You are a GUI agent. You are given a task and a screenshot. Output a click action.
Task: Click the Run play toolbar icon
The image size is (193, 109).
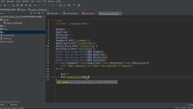pos(49,5)
